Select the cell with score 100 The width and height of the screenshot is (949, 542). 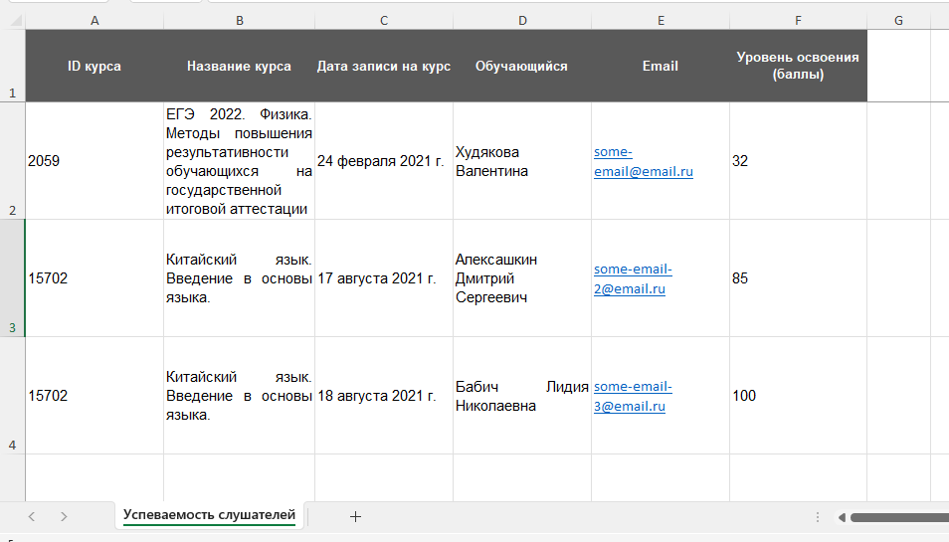(798, 396)
